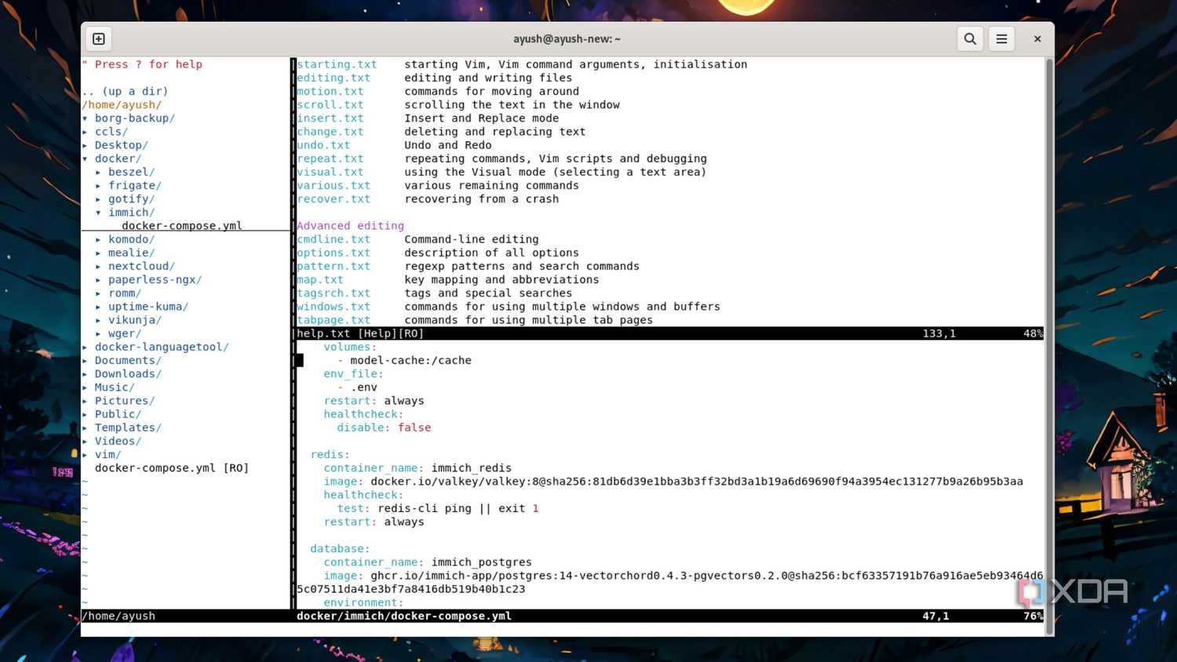1177x662 pixels.
Task: Select the Public/ directory
Action: click(118, 414)
